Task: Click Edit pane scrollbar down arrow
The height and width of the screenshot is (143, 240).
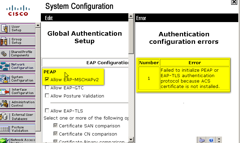Action: point(131,139)
